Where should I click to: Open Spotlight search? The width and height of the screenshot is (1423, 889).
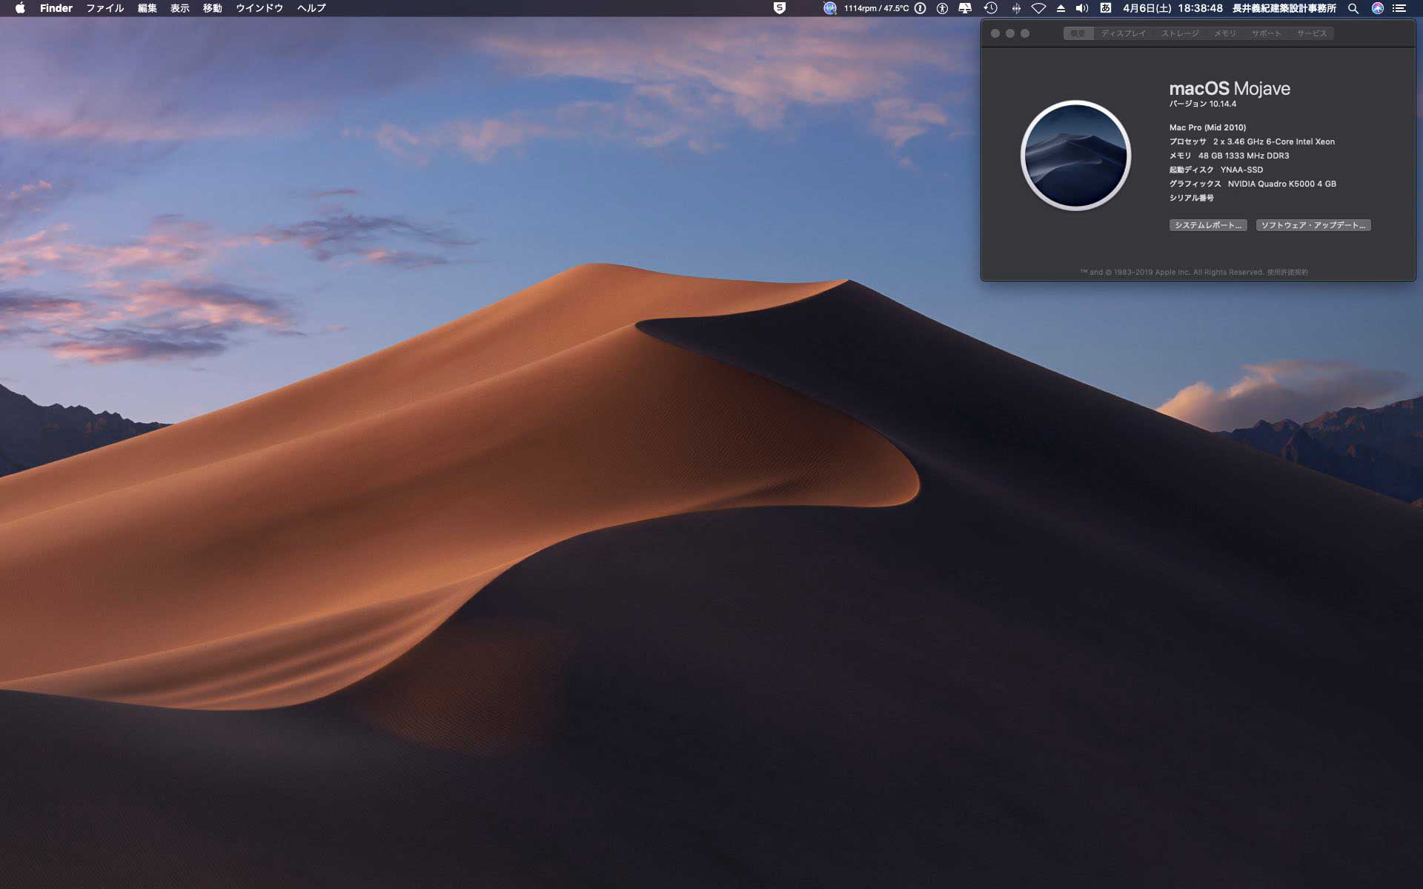(x=1353, y=8)
